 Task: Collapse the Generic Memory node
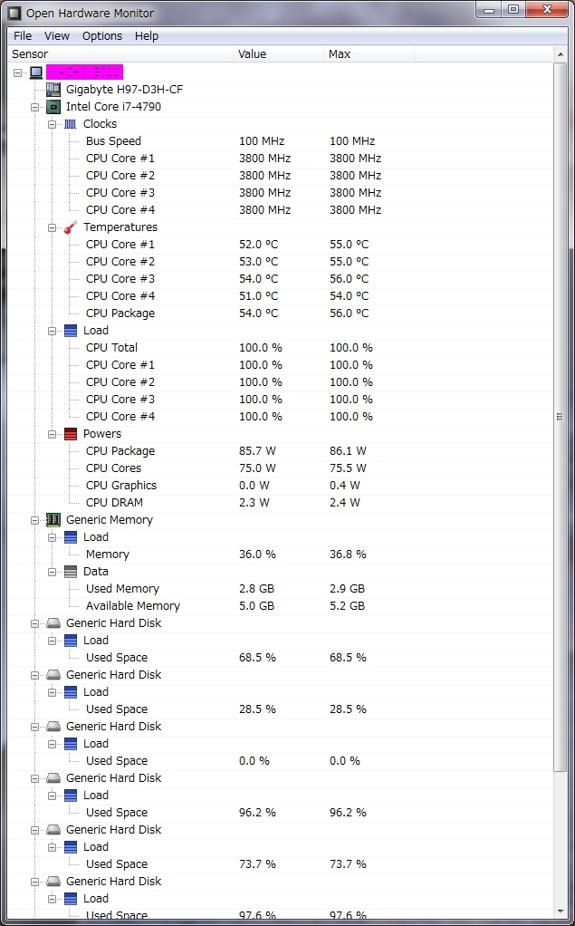tap(34, 520)
